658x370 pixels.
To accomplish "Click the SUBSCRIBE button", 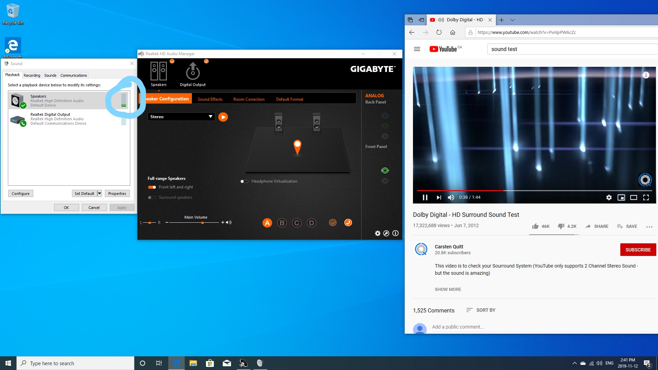I will coord(638,250).
